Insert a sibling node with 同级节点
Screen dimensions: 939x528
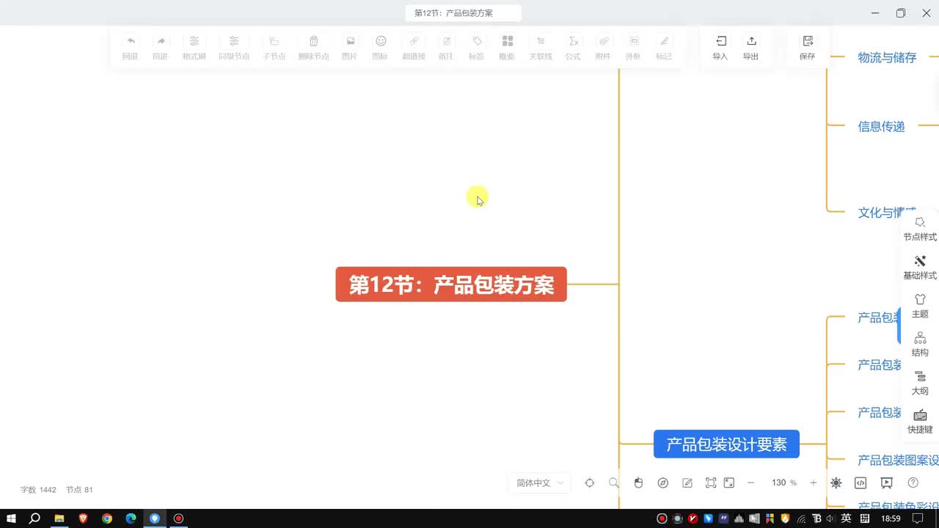tap(234, 48)
